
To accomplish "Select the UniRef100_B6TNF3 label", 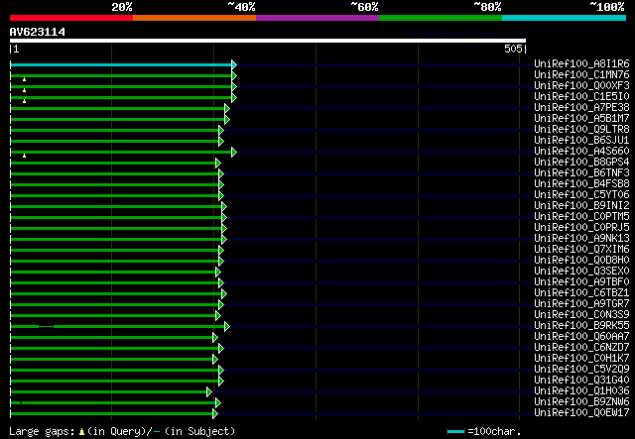I will point(581,173).
